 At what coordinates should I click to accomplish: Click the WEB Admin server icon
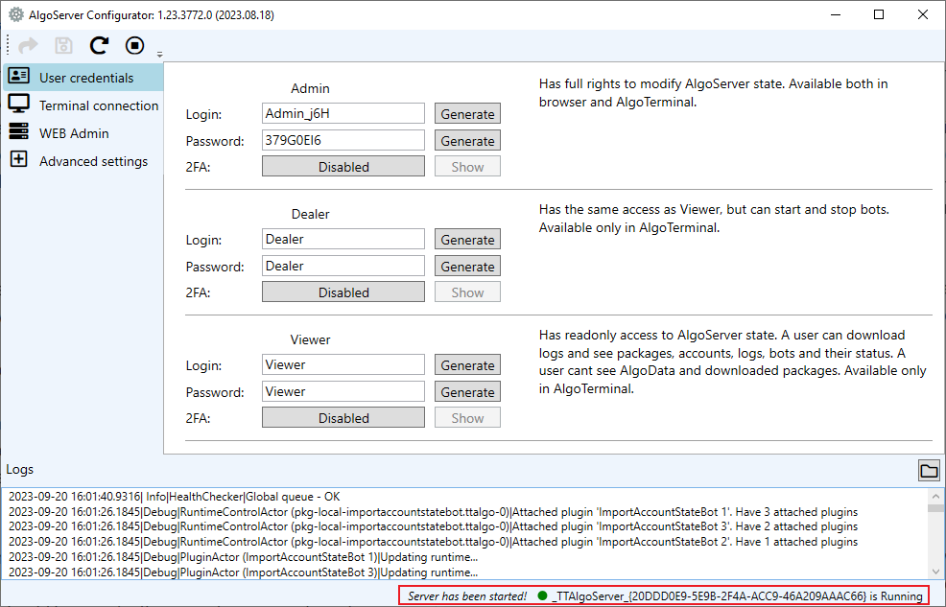coord(18,130)
